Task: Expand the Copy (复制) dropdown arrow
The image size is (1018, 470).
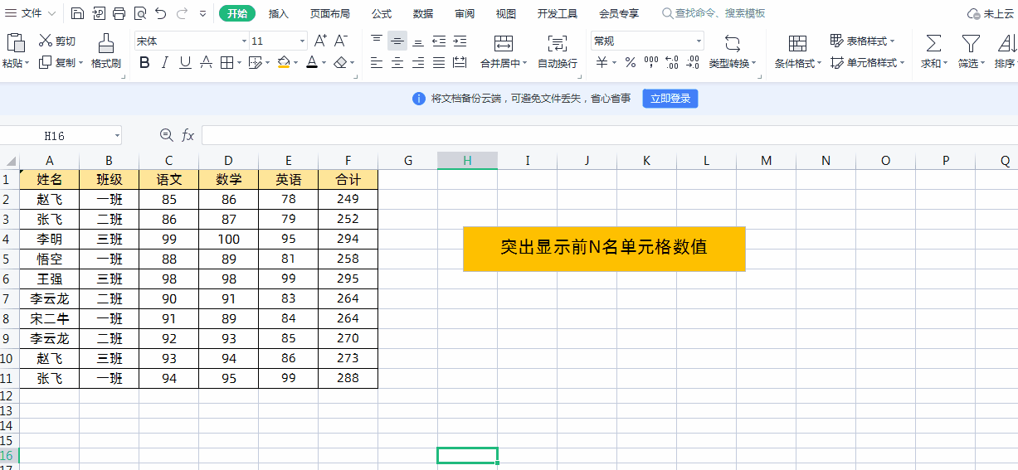Action: point(80,63)
